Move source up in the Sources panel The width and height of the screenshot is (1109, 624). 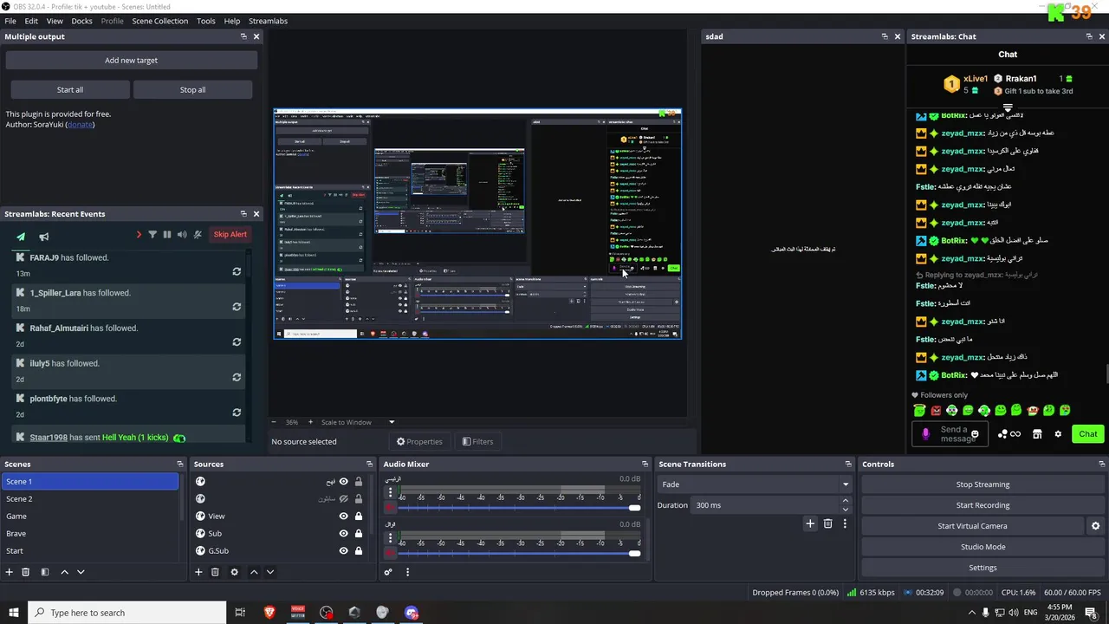point(254,572)
